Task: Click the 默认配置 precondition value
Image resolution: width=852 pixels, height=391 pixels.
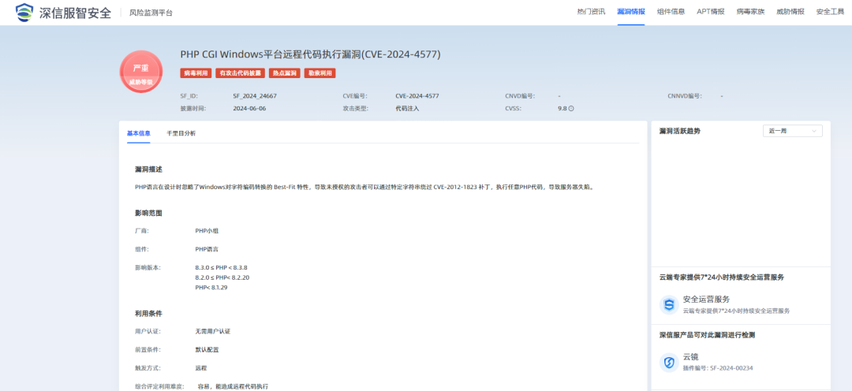Action: pos(207,350)
